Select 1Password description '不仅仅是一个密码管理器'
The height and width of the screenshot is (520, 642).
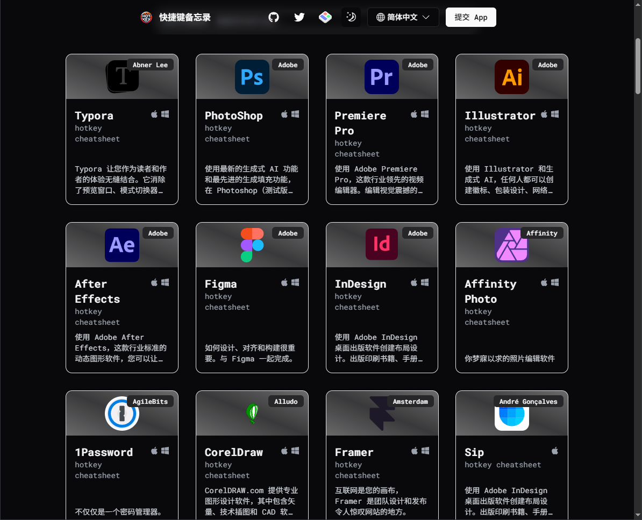118,512
